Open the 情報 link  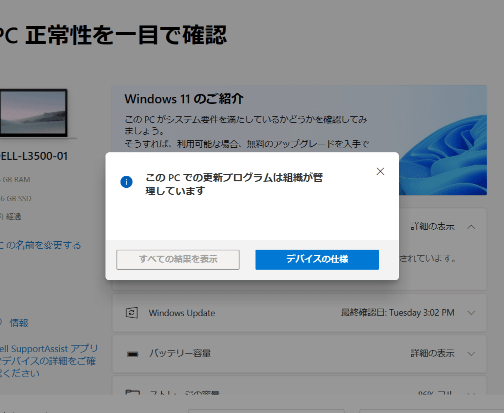19,323
